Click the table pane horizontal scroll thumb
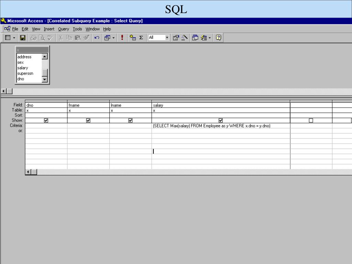The image size is (352, 264). pyautogui.click(x=9, y=91)
